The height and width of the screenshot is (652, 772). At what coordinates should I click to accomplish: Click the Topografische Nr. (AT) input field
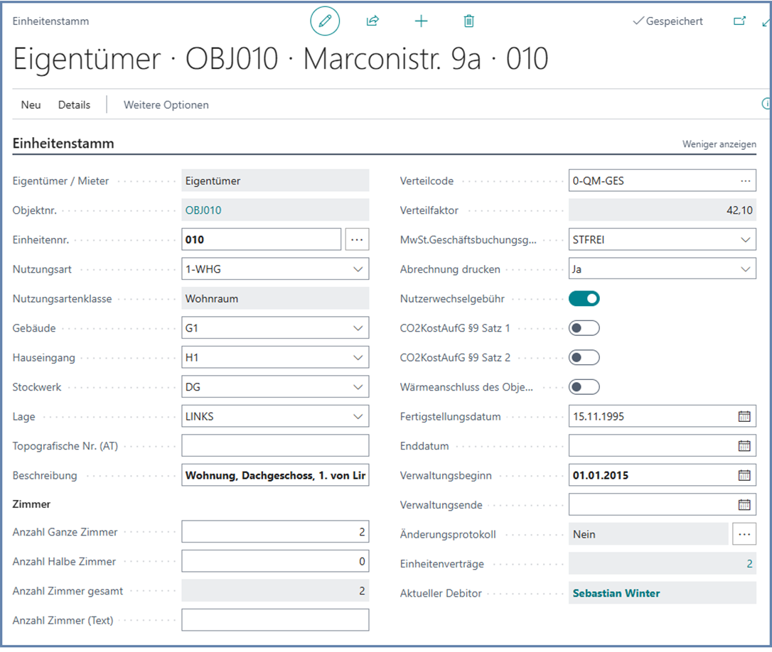275,446
